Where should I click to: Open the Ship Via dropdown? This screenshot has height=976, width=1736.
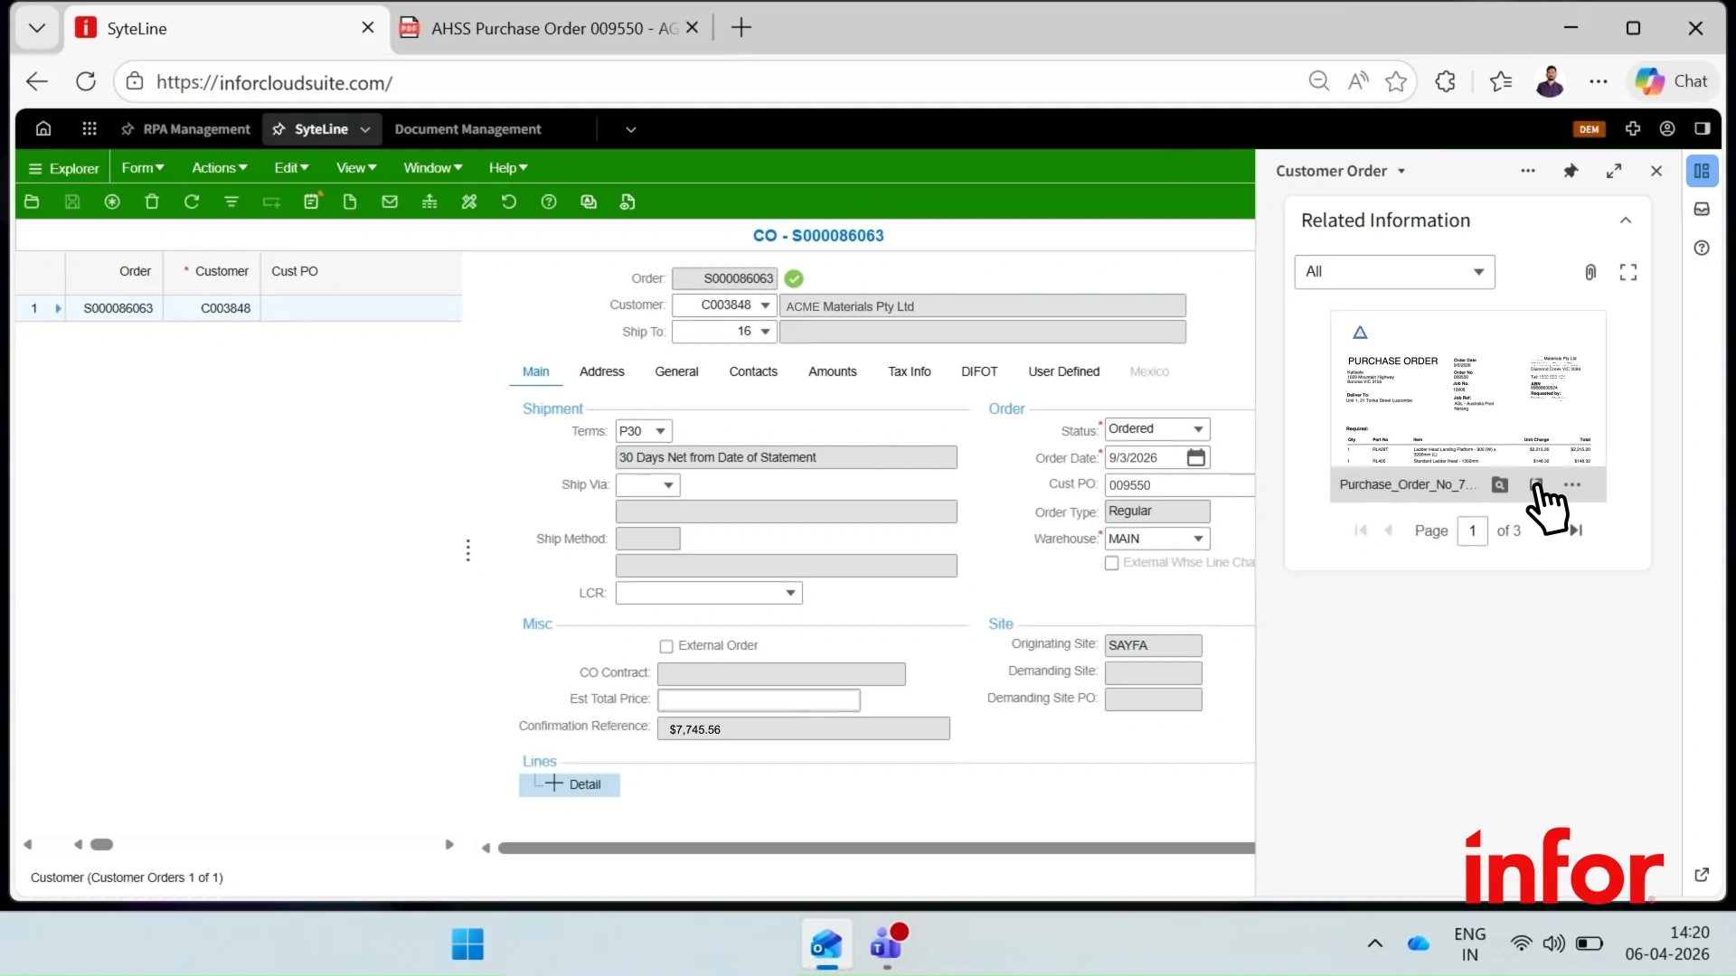click(x=669, y=485)
